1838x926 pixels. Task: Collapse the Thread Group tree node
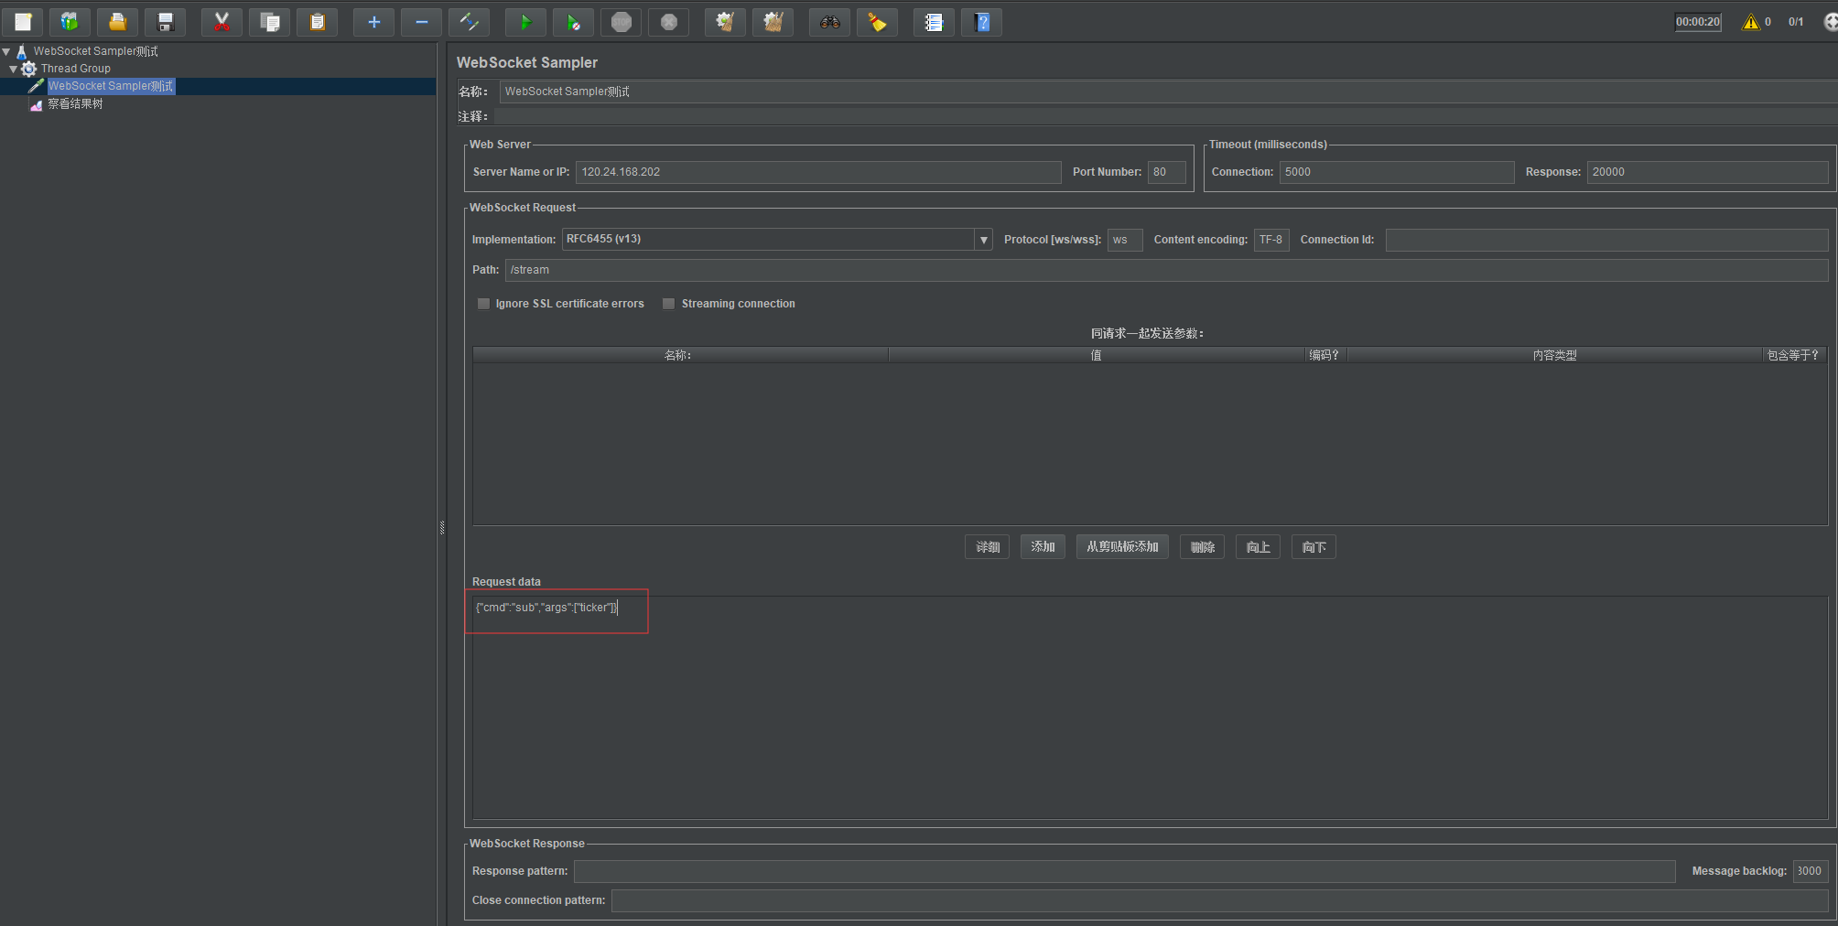coord(13,68)
